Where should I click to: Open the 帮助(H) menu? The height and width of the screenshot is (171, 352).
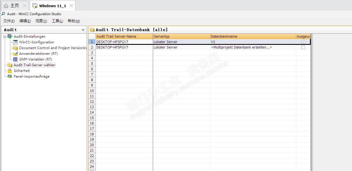click(74, 21)
